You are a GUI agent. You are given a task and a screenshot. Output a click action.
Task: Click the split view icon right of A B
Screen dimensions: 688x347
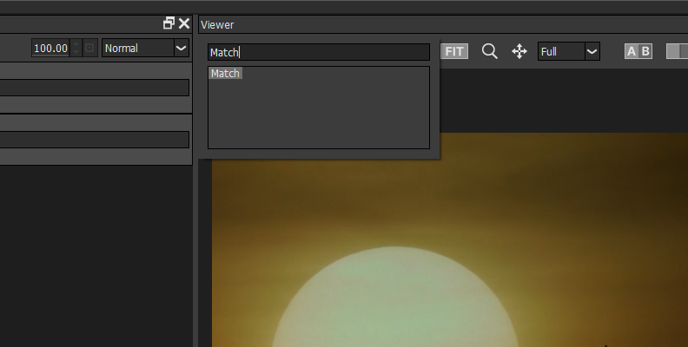pyautogui.click(x=677, y=51)
